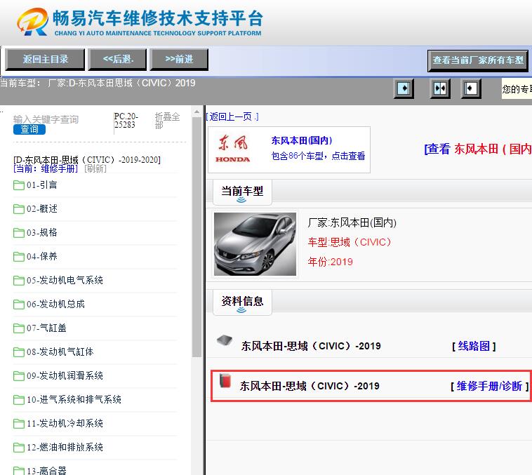Expand the 05-发动机电气系统 tree item
The image size is (532, 475).
tap(65, 280)
